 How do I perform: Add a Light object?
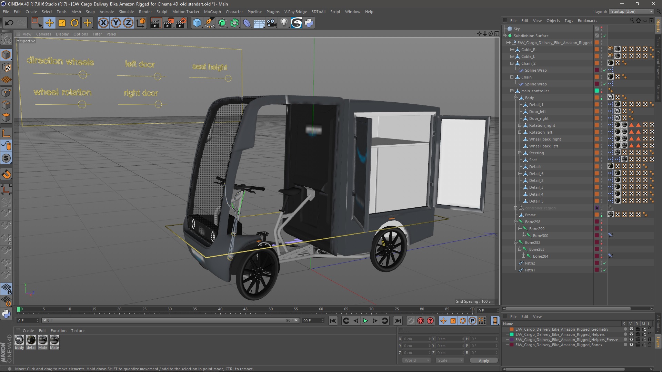pyautogui.click(x=284, y=23)
